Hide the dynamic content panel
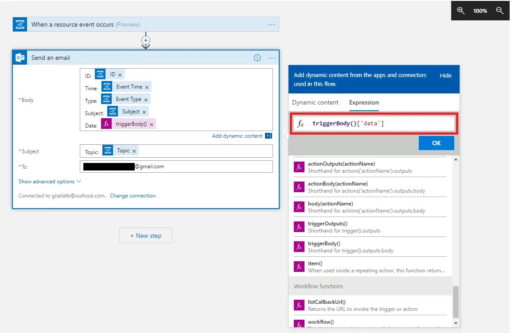This screenshot has height=333, width=511. (445, 76)
